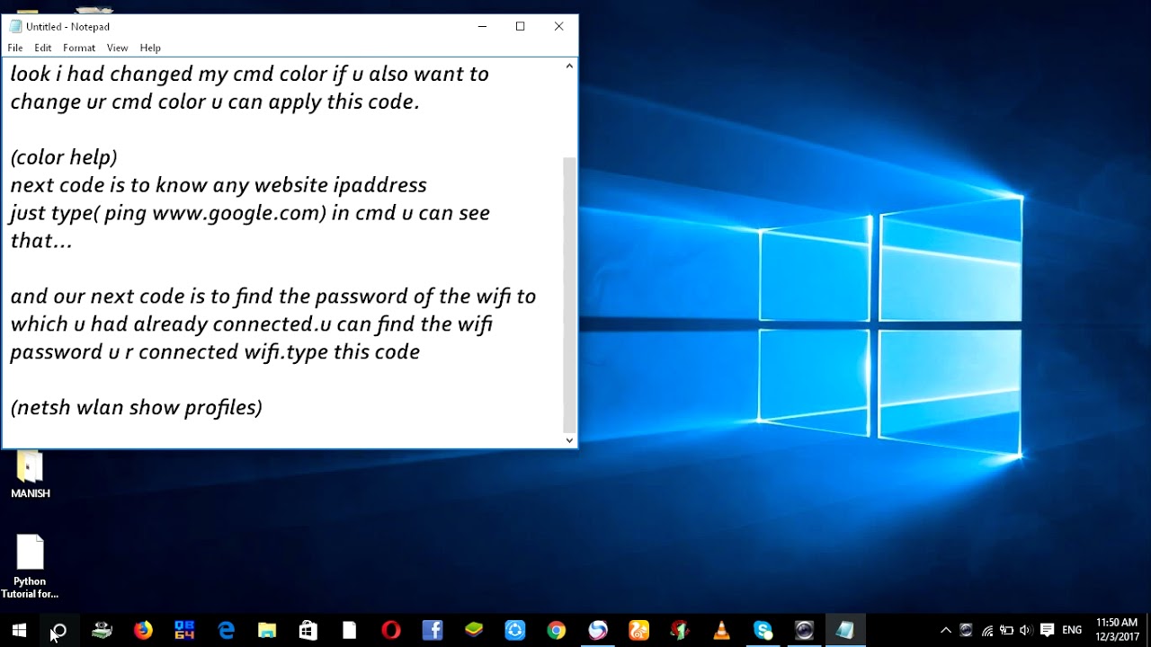Minimize the Notepad window

(482, 26)
